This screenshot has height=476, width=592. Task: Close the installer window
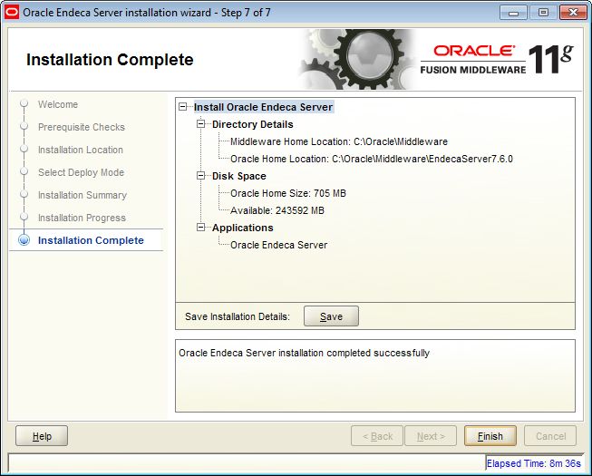573,13
